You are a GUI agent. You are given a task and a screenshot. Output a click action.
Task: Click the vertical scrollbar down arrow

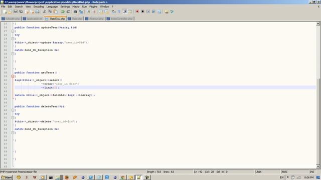(318, 166)
